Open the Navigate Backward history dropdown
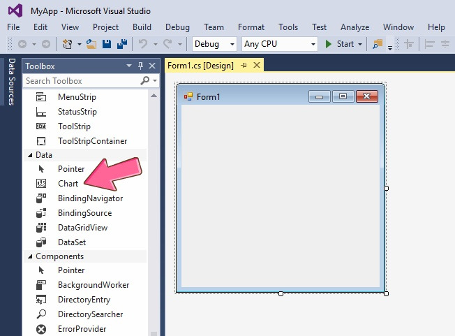Viewport: 455px width, 336px height. 34,44
